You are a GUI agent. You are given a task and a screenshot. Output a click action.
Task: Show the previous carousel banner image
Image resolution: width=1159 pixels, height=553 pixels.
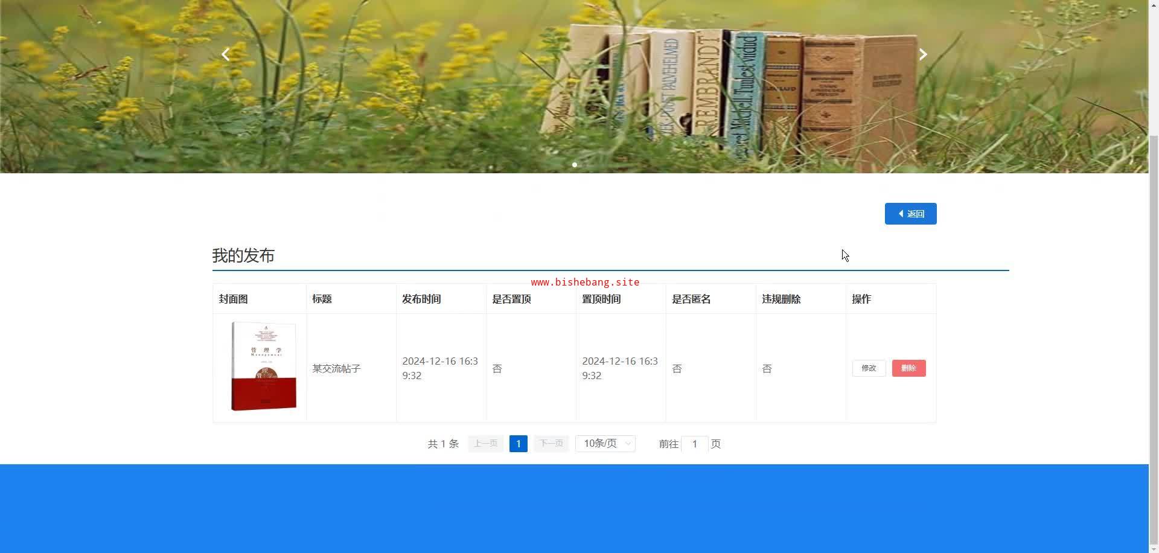(x=225, y=55)
